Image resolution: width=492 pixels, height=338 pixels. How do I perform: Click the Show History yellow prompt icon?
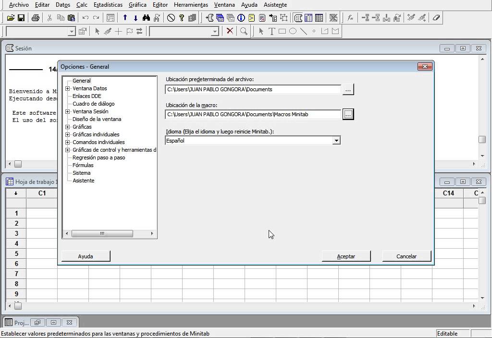pos(252,18)
